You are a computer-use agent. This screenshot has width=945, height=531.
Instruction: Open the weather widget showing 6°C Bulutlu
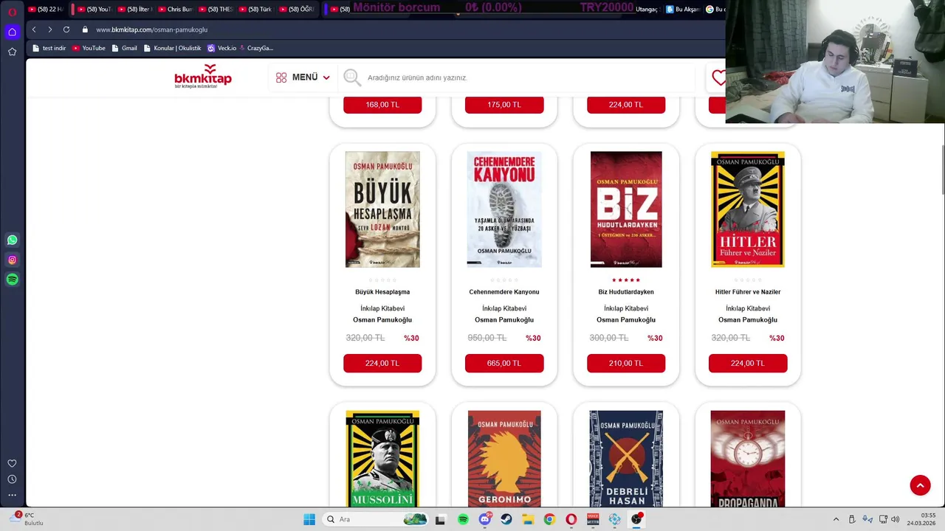28,519
